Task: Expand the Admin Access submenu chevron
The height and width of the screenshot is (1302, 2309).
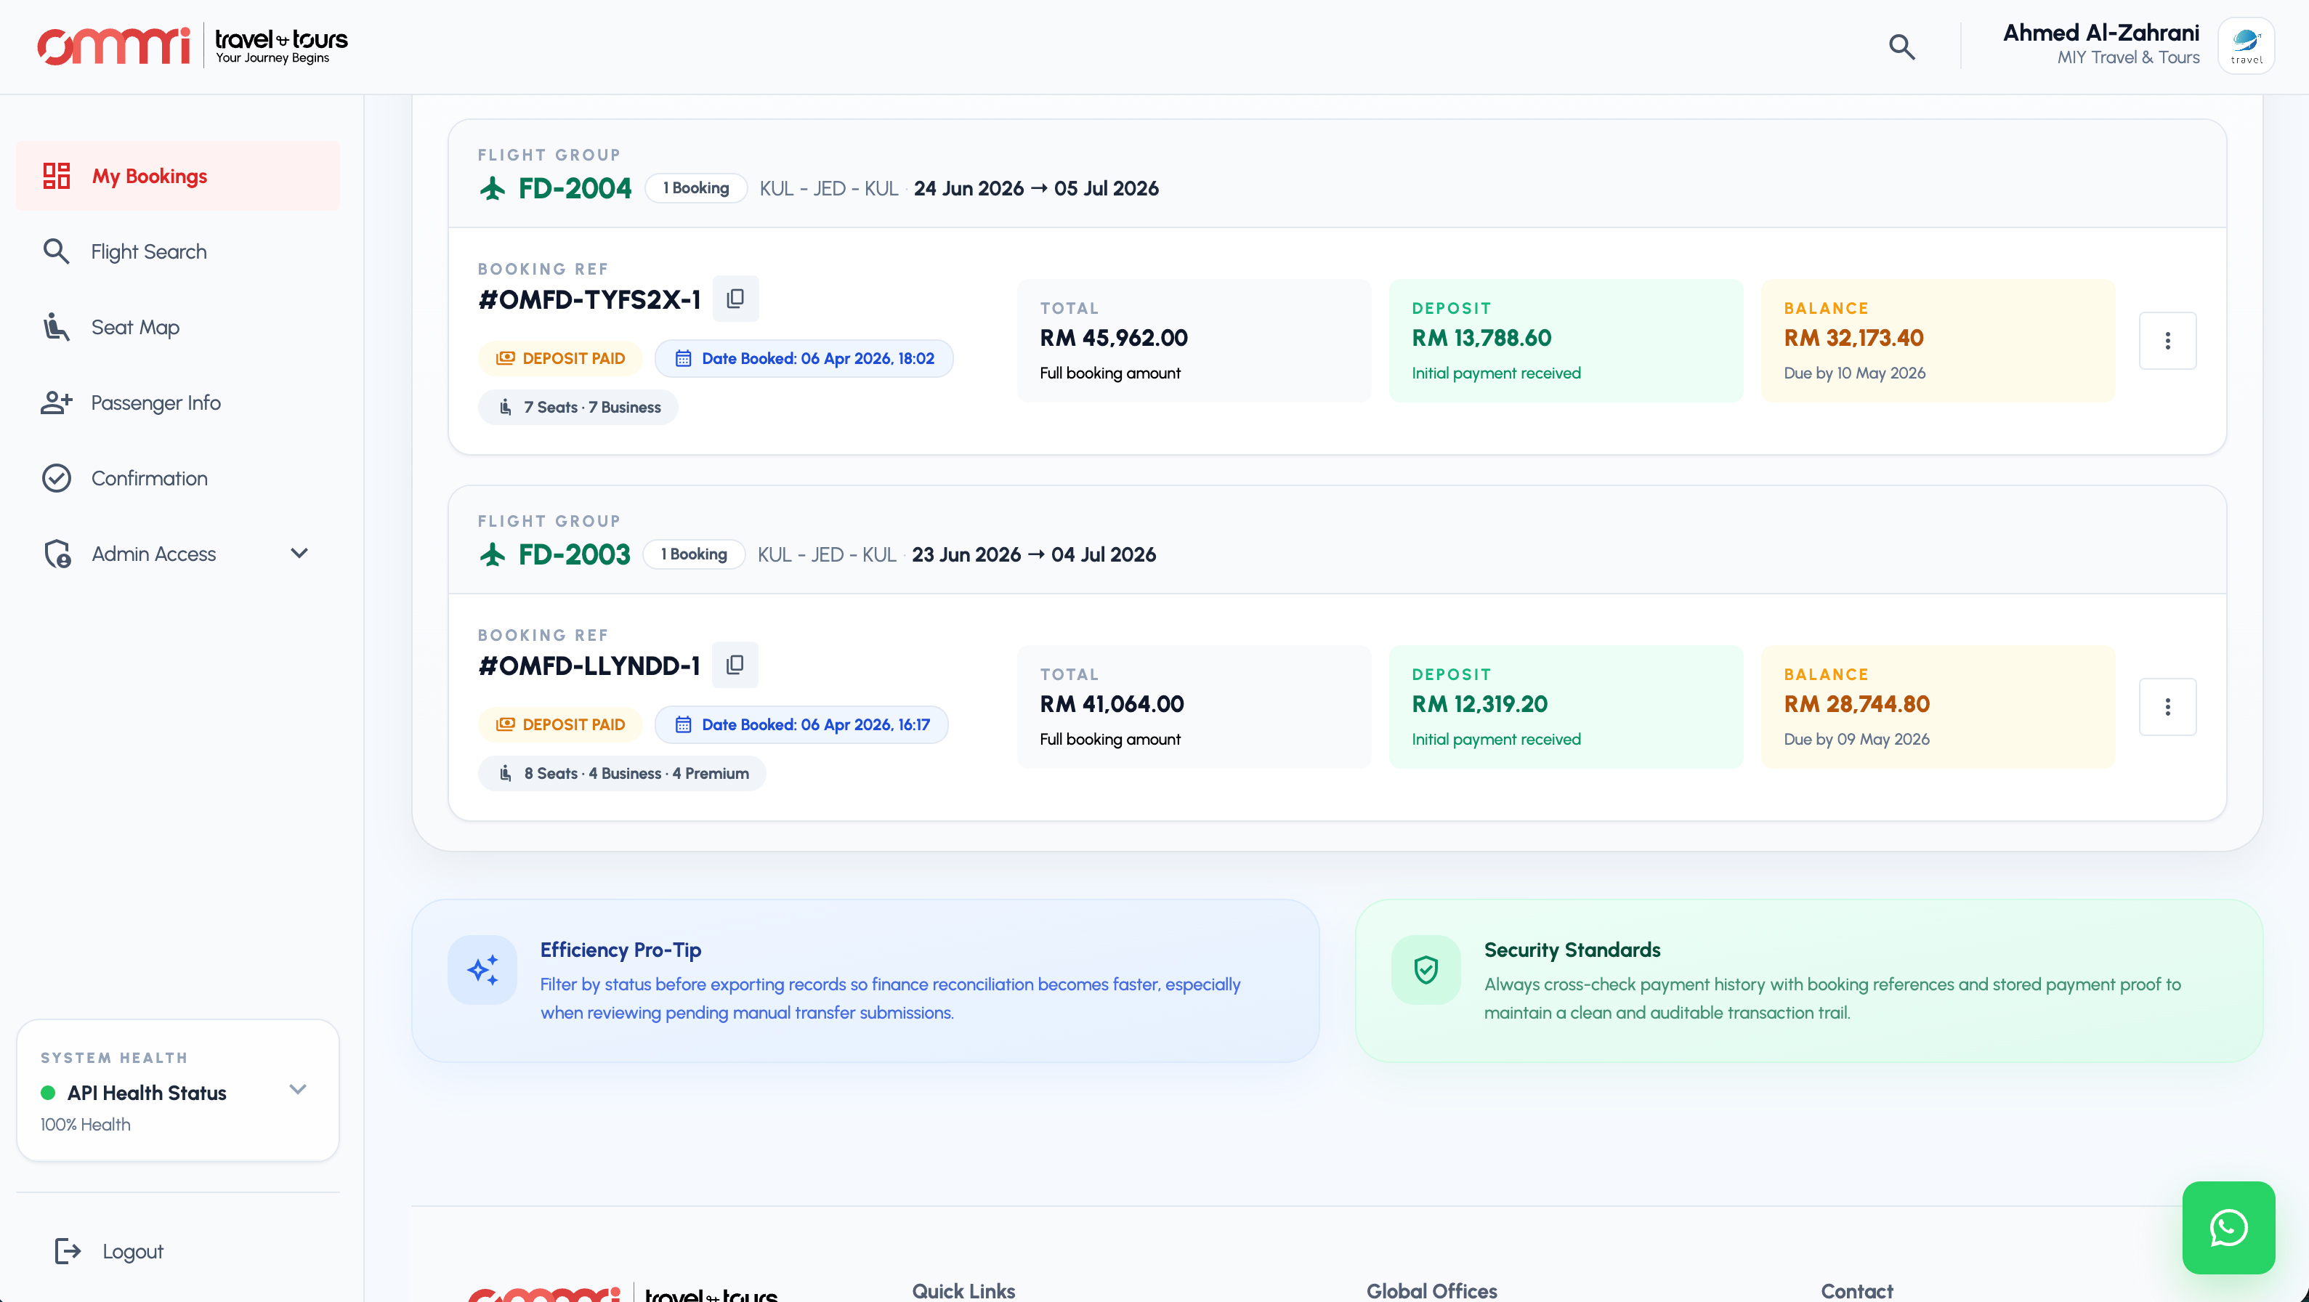Action: point(299,554)
